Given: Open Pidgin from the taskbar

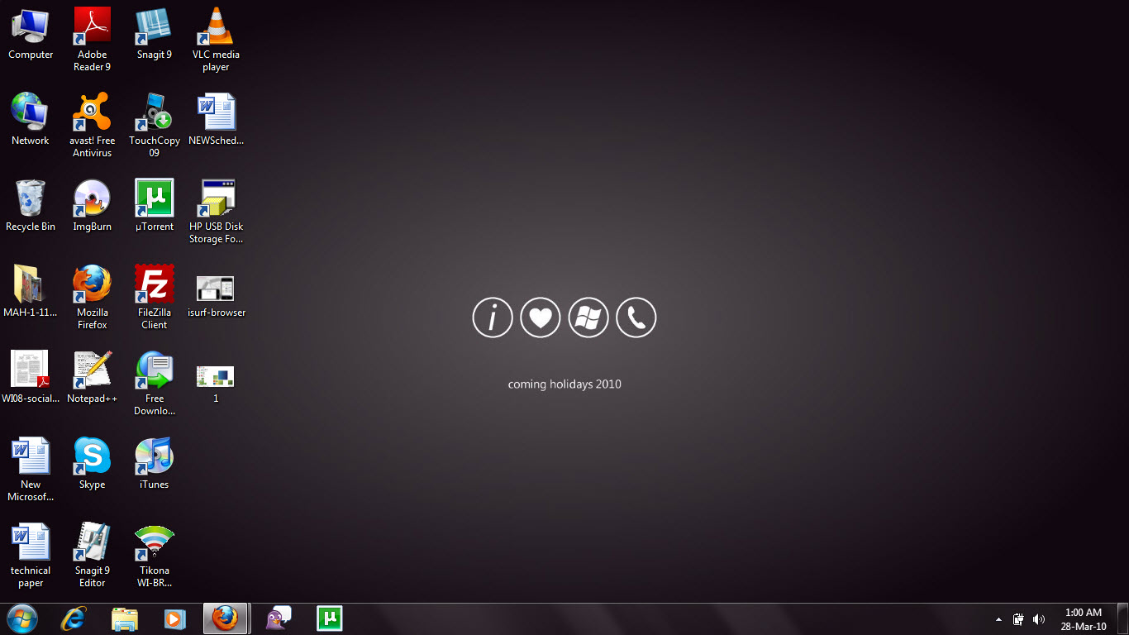Looking at the screenshot, I should coord(279,618).
